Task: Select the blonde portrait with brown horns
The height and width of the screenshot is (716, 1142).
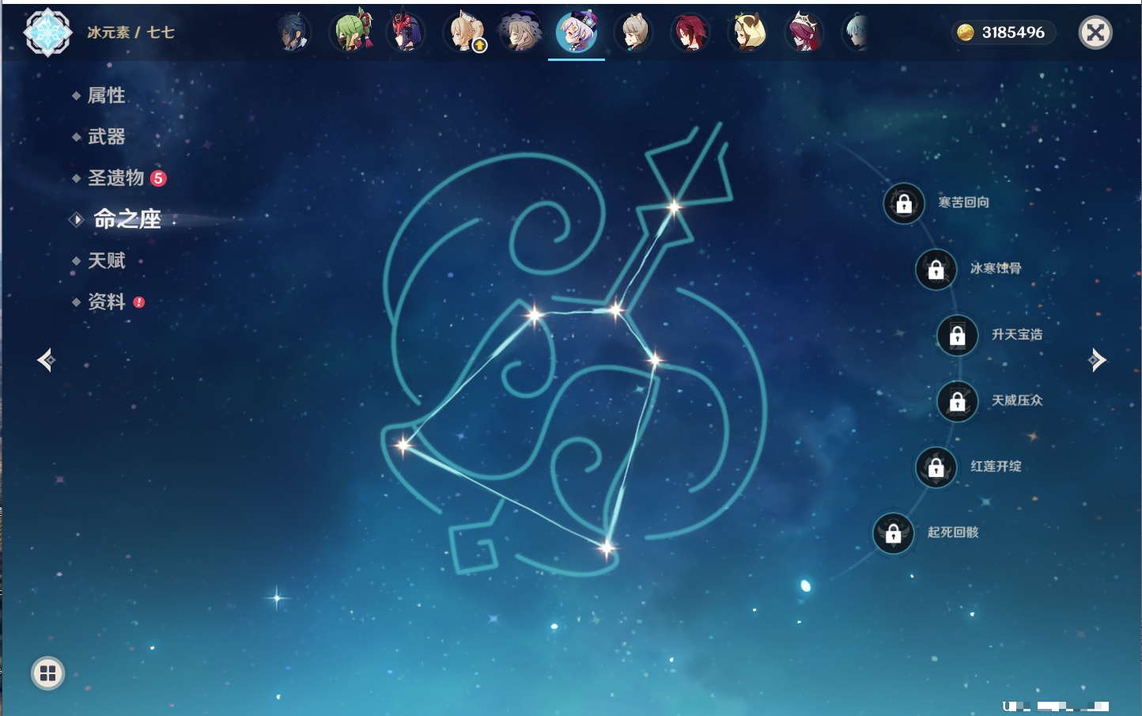Action: tap(747, 32)
